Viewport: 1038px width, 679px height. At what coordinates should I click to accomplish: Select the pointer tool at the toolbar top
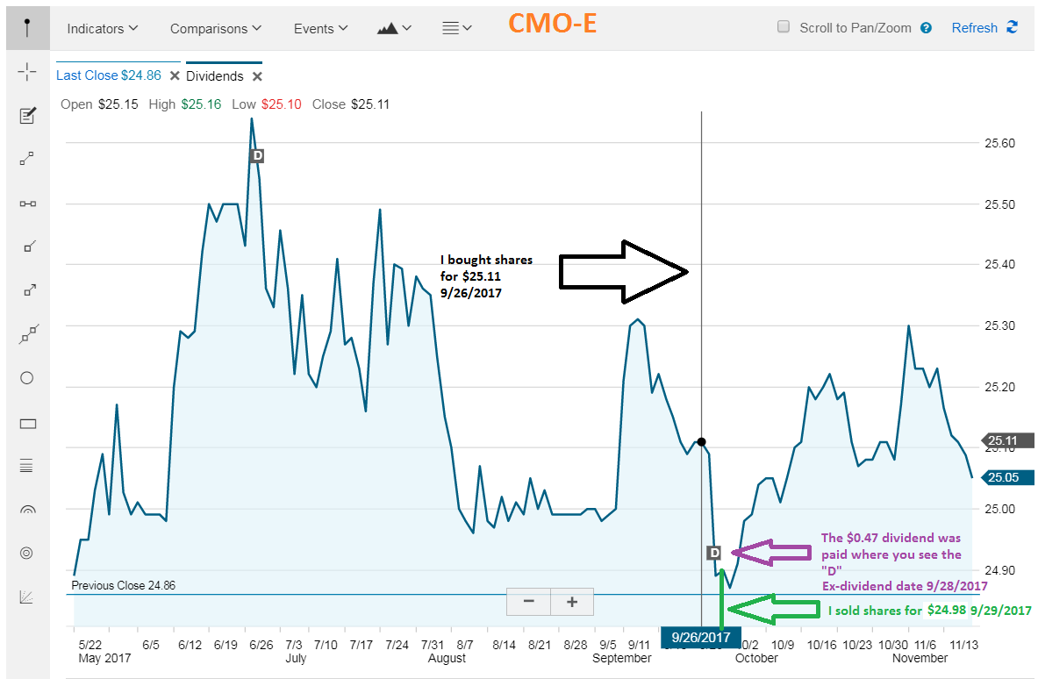[x=27, y=28]
